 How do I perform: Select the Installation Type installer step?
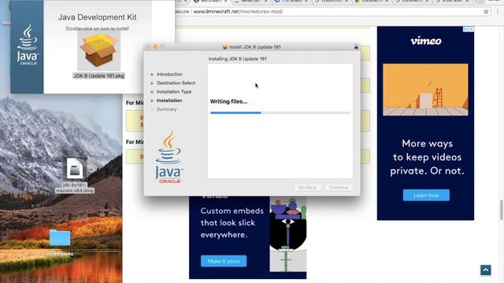point(174,92)
